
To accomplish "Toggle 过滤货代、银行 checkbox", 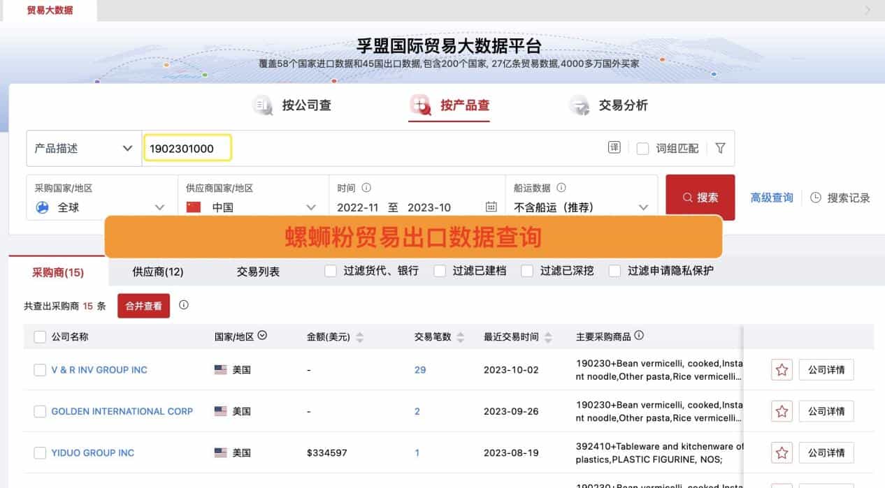I will coord(331,271).
